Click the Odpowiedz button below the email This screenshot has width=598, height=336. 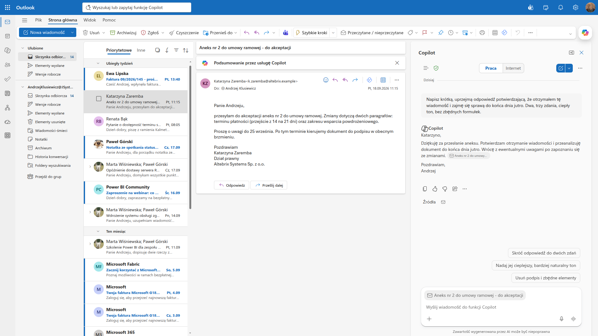tap(231, 185)
